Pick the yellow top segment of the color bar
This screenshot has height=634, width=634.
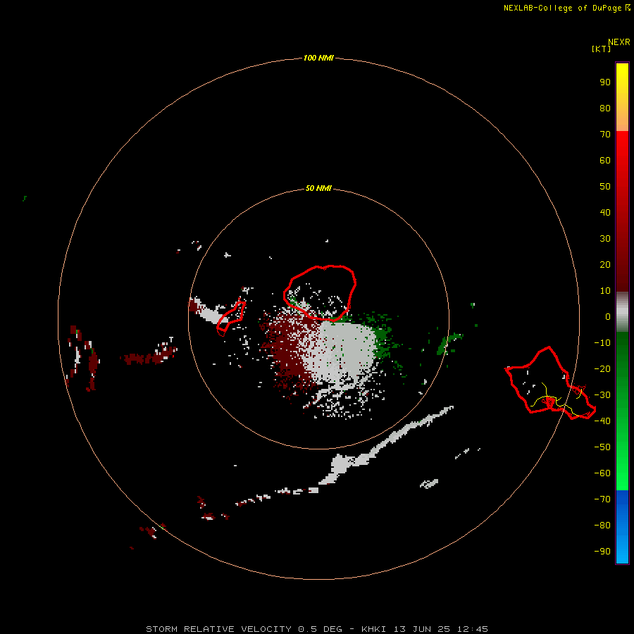coord(622,97)
